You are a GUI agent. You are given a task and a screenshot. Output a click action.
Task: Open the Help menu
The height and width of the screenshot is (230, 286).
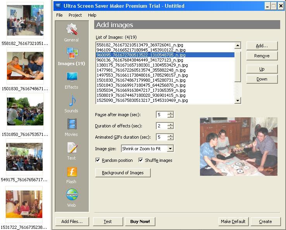coord(92,15)
